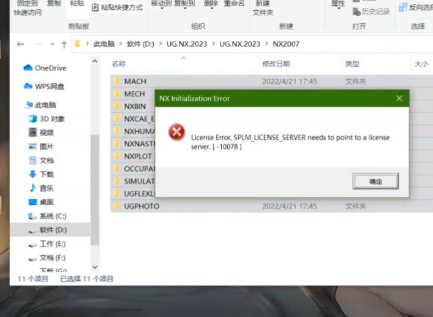433x317 pixels.
Task: Click the MACH folder icon
Action: (117, 81)
